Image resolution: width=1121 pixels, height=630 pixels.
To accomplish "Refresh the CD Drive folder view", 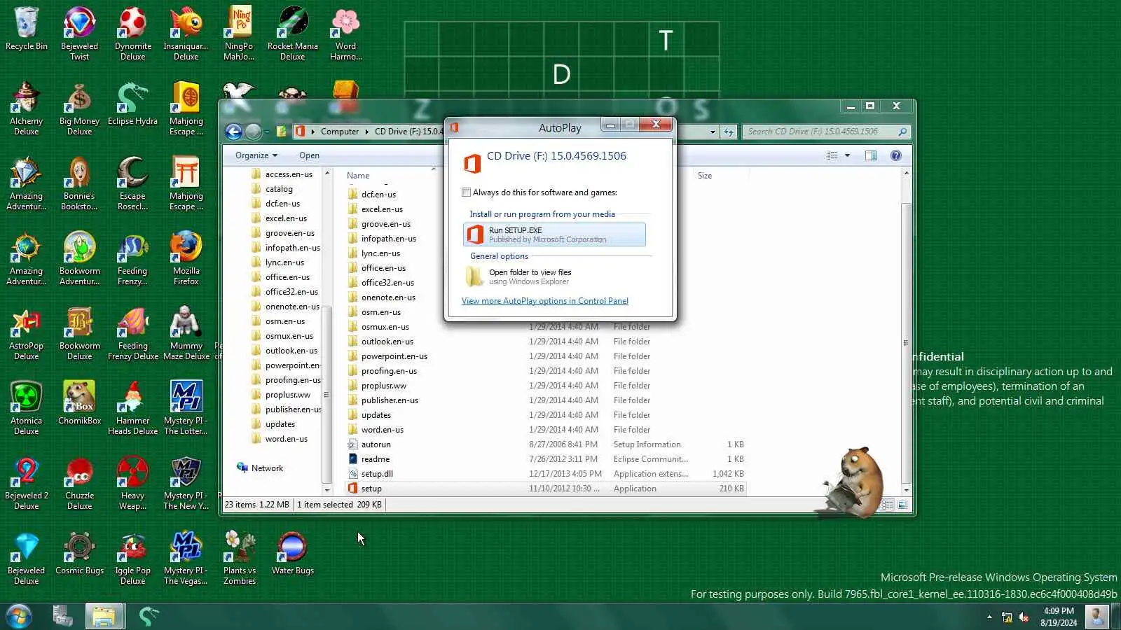I will (x=729, y=132).
